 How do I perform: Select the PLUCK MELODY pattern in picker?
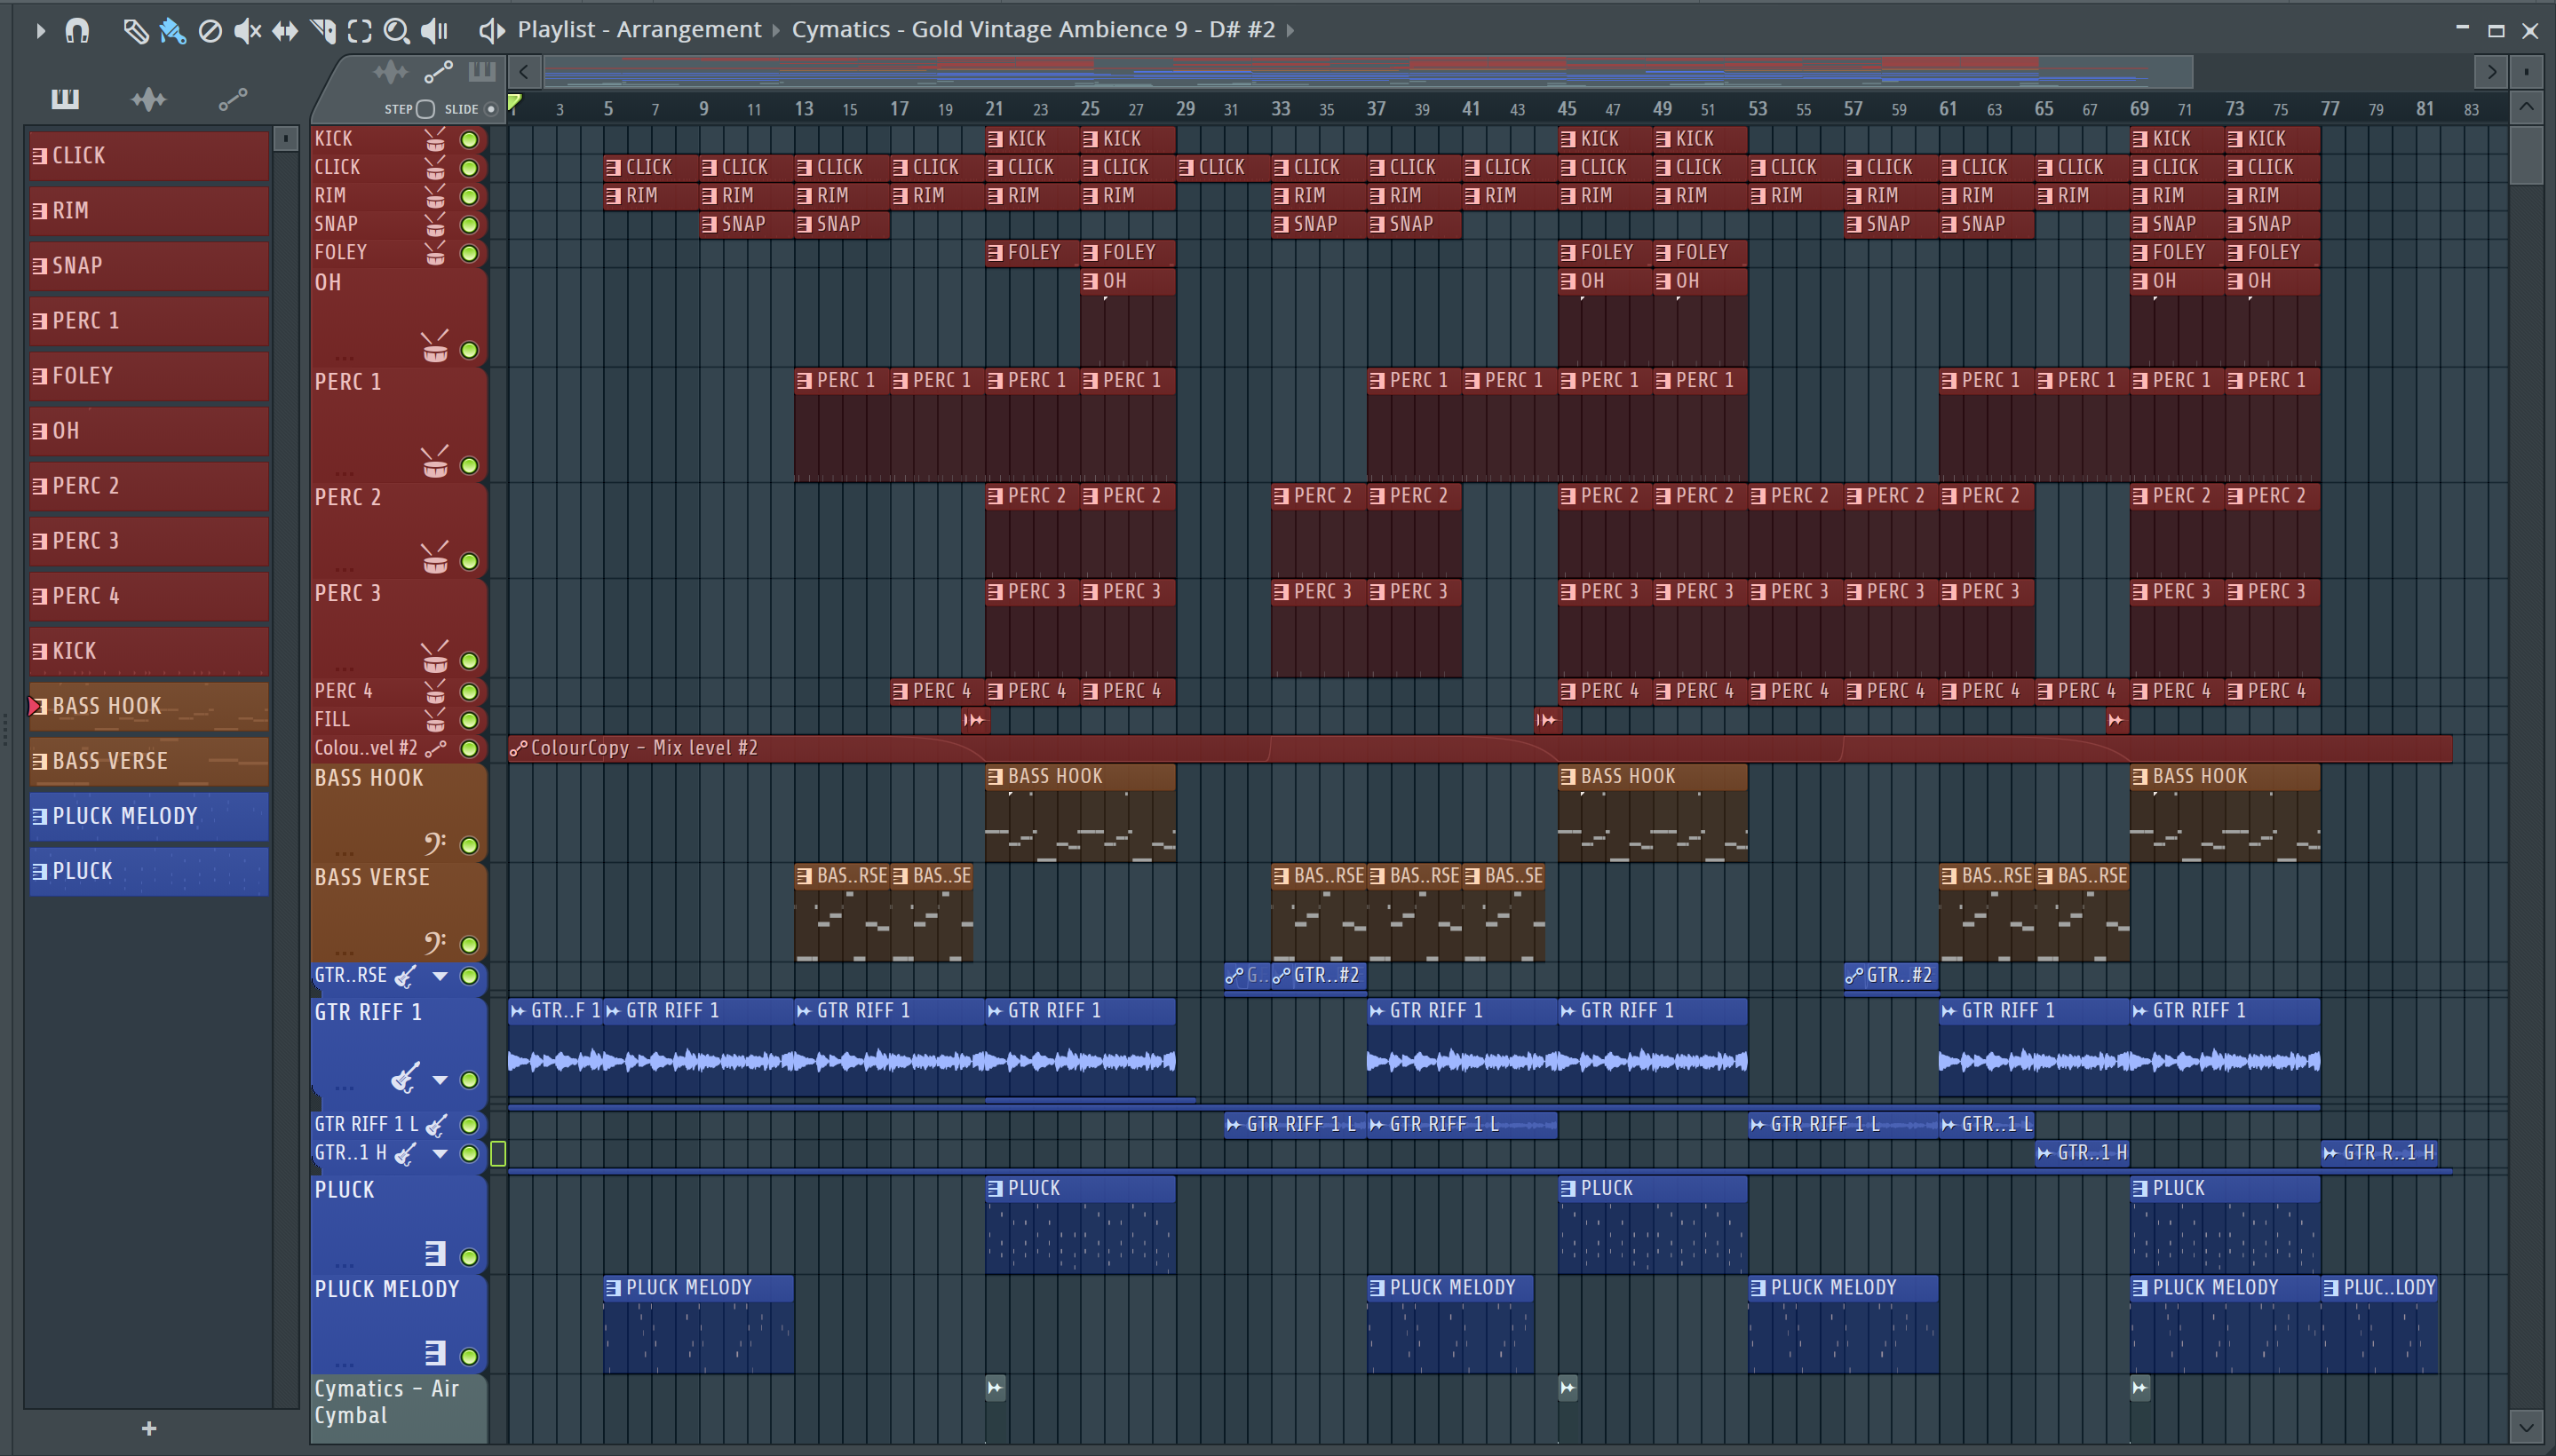pyautogui.click(x=149, y=816)
